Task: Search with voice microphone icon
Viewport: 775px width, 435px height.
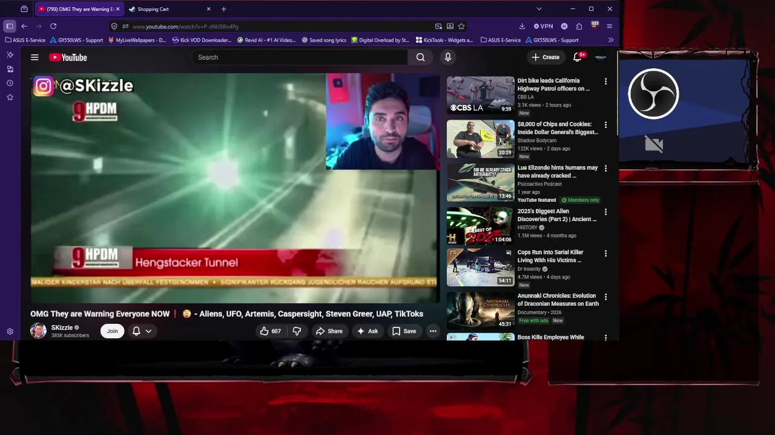Action: click(447, 57)
